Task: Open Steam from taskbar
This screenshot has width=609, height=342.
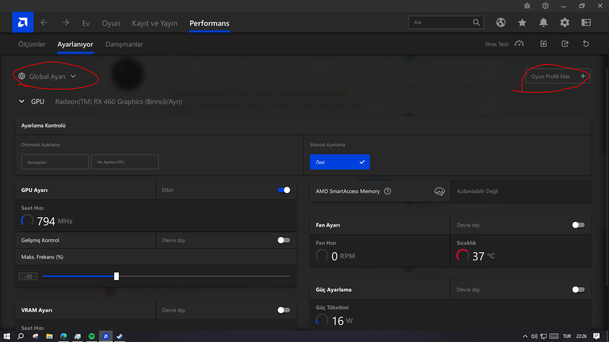Action: coord(120,336)
